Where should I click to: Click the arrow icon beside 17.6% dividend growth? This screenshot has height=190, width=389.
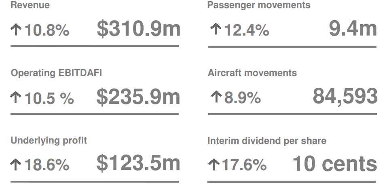point(214,165)
